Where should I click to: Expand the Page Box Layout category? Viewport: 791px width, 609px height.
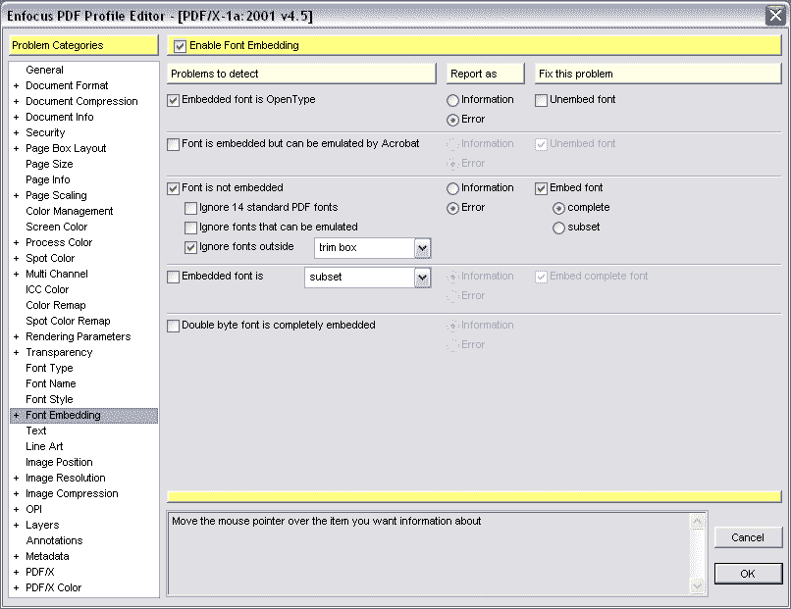click(x=16, y=148)
